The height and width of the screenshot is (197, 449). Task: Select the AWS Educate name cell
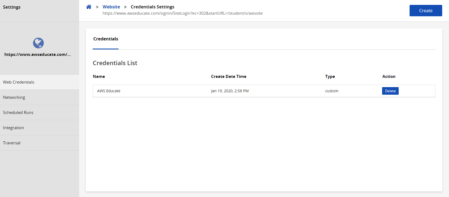tap(109, 91)
